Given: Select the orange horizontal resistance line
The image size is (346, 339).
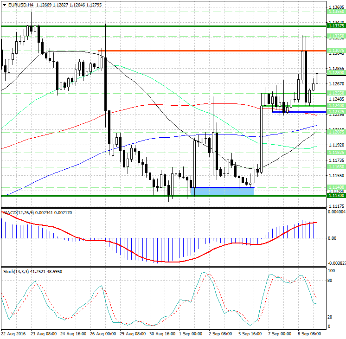Looking at the screenshot, I should (212, 51).
